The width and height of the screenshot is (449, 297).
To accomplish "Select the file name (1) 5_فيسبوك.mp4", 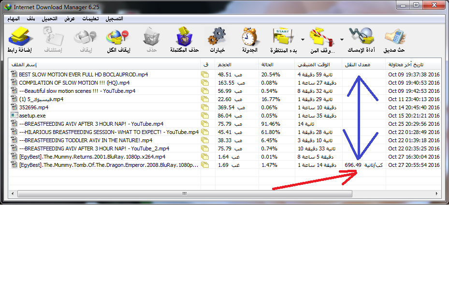I will click(x=41, y=99).
